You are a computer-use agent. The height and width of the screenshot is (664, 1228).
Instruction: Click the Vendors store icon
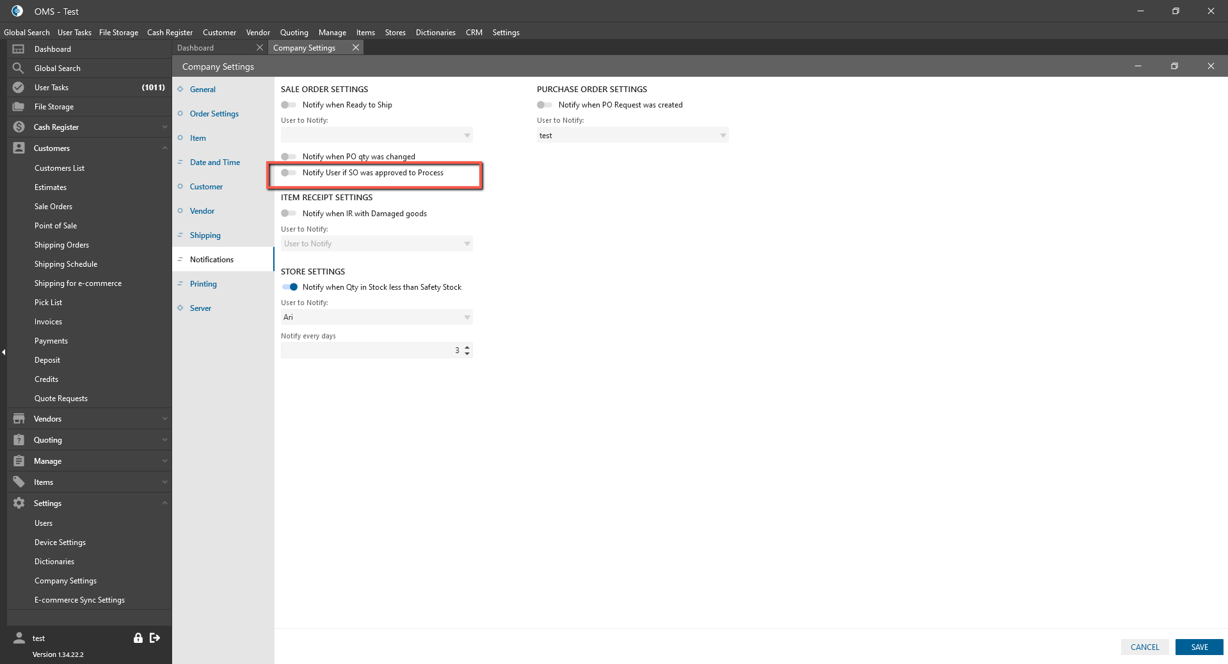pos(19,419)
